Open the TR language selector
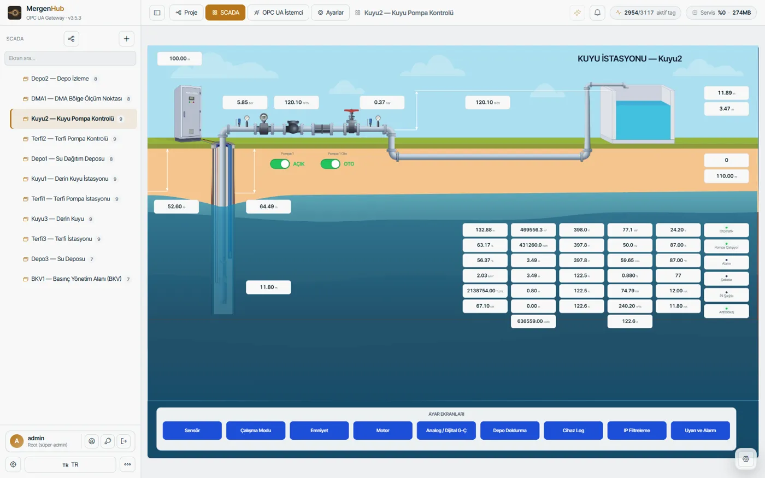 (70, 464)
